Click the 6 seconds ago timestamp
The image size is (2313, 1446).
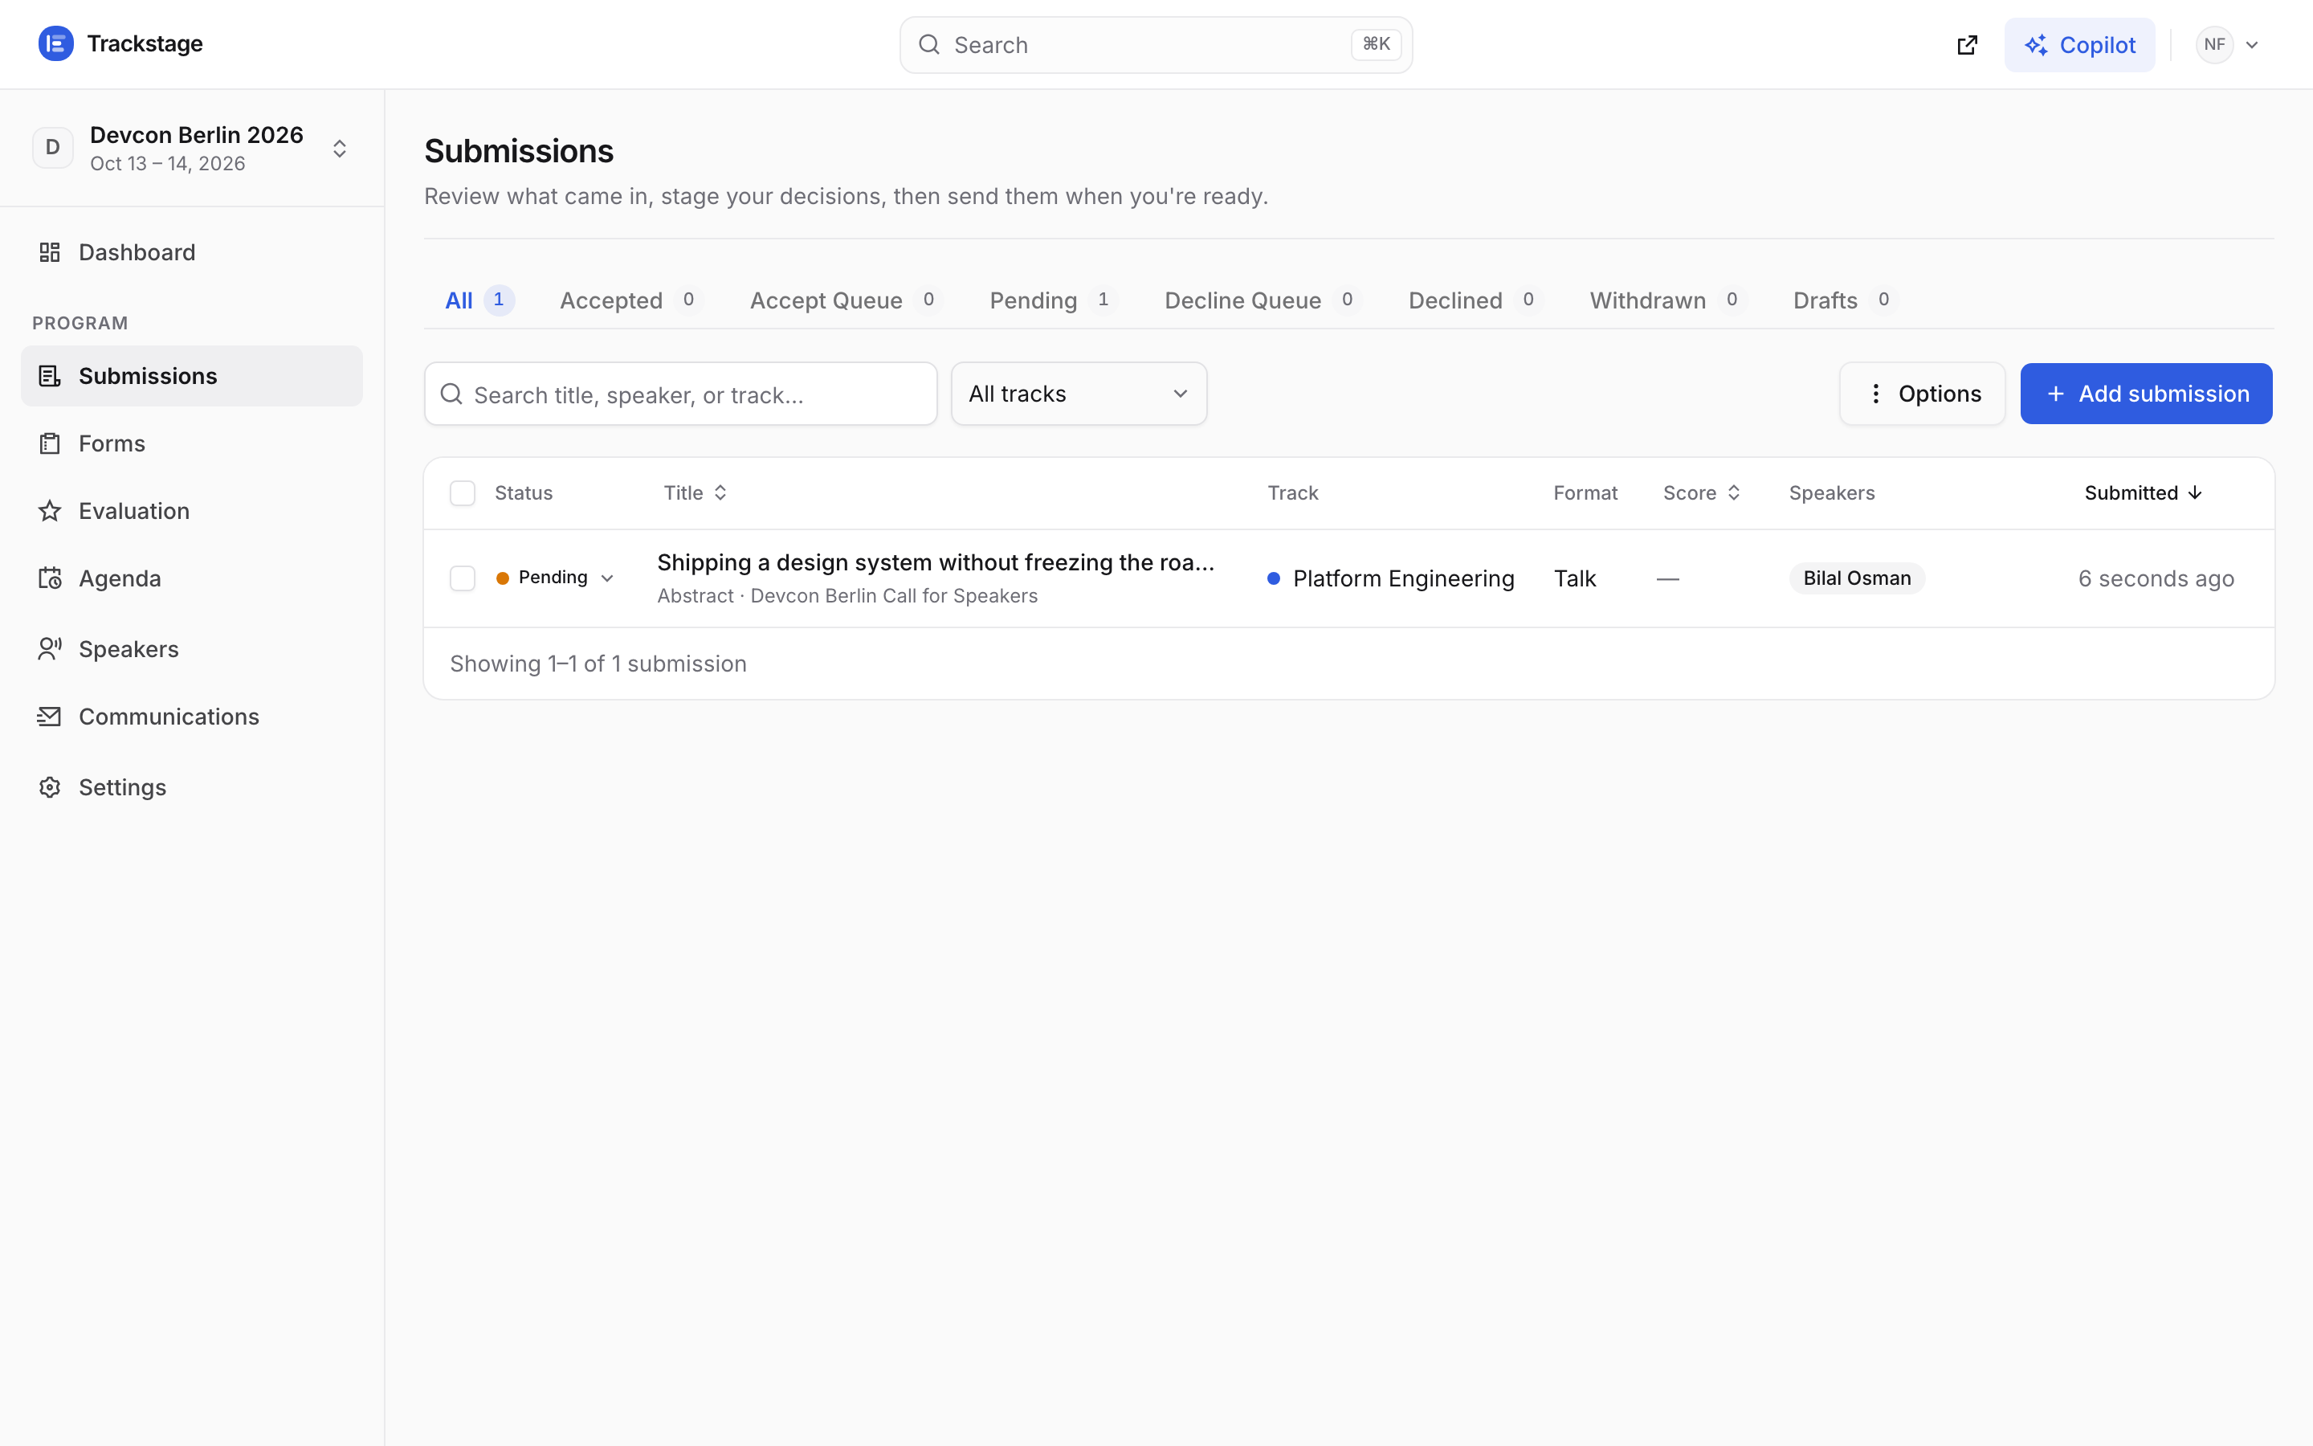[x=2156, y=578]
